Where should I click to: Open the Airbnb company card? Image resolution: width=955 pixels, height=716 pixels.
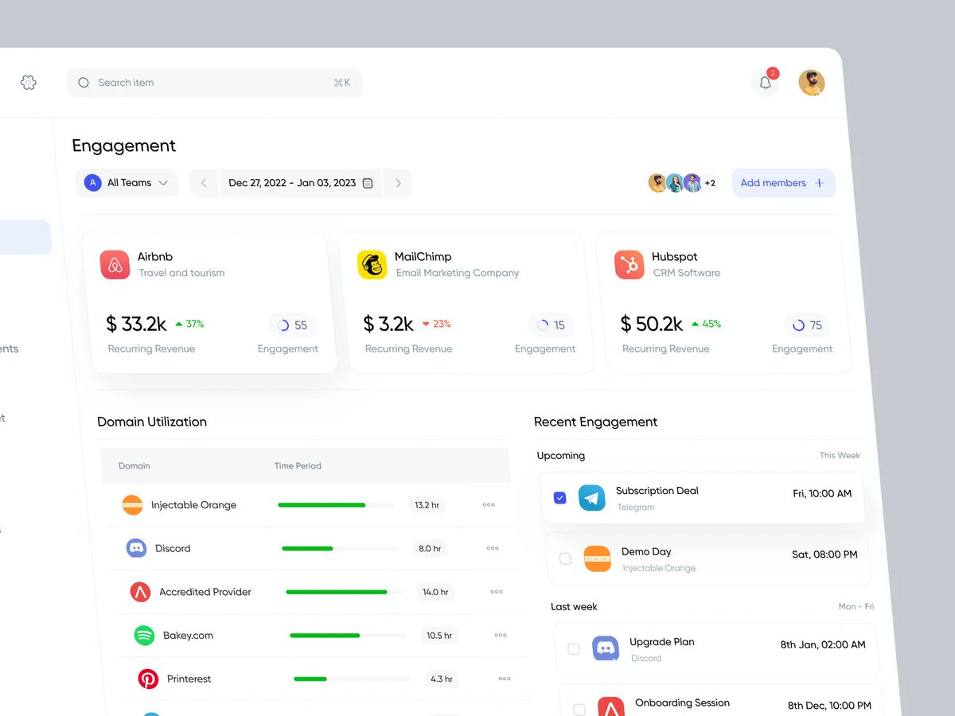pos(209,303)
